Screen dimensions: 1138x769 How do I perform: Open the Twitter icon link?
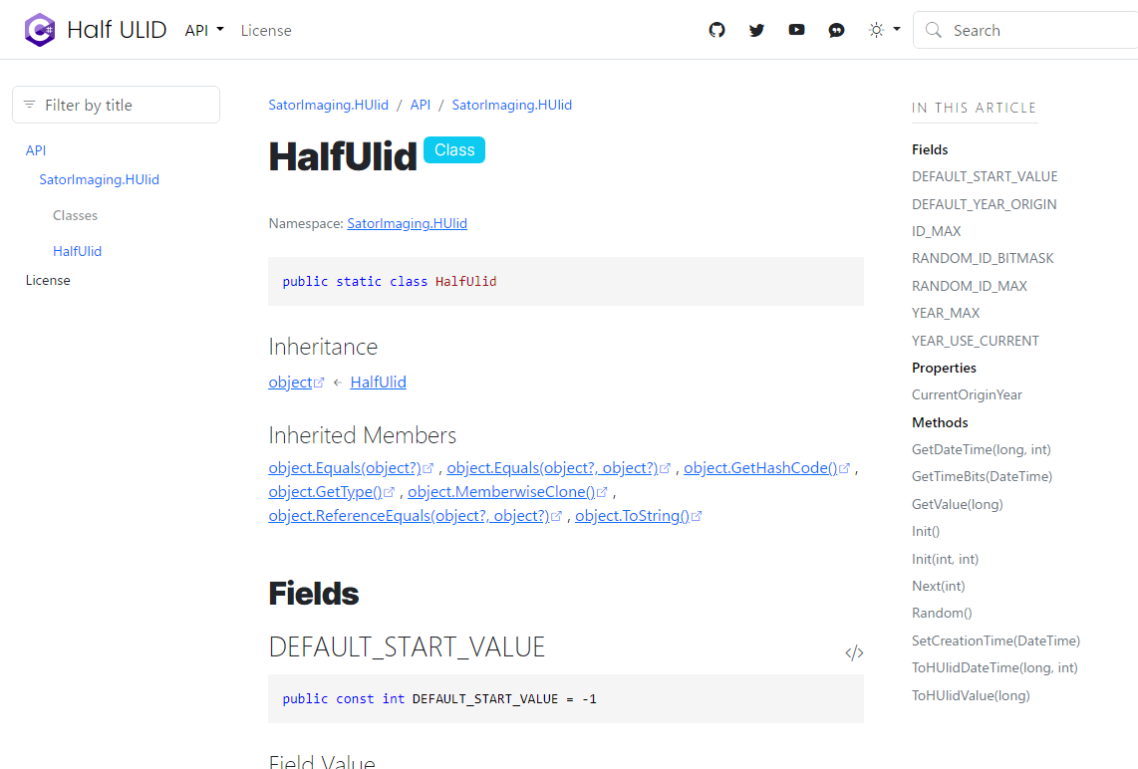tap(757, 30)
